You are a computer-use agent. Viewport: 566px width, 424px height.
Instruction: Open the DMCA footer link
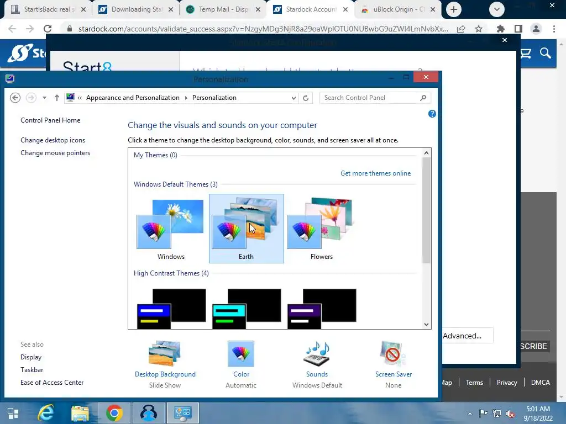pos(541,383)
